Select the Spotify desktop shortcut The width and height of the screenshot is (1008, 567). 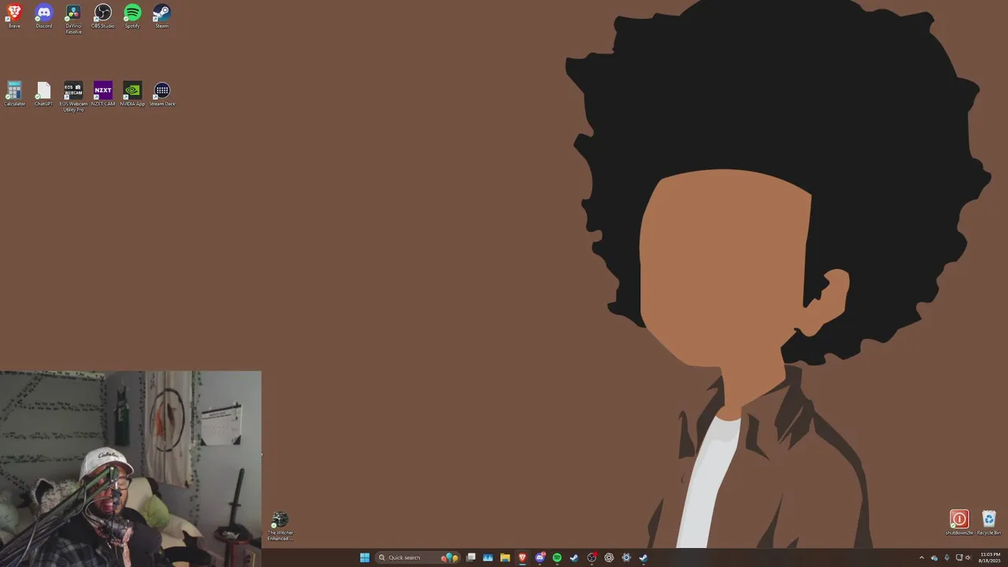tap(132, 16)
